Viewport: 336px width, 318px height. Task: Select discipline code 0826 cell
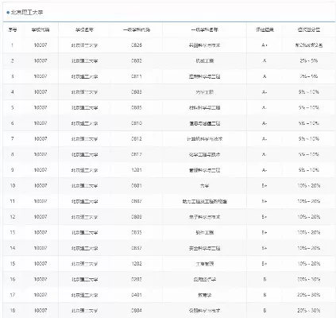tap(137, 45)
